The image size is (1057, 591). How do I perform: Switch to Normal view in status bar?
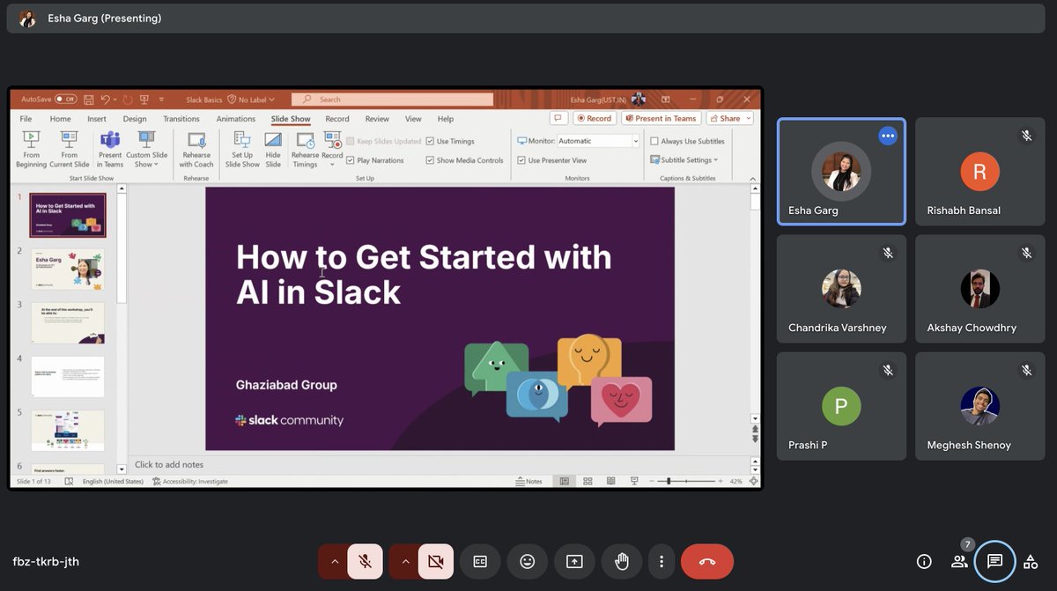pyautogui.click(x=564, y=482)
